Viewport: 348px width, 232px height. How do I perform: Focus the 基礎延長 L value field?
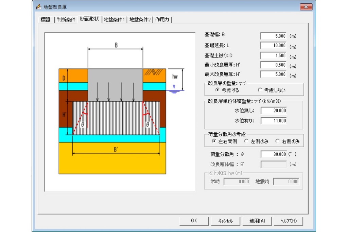(274, 46)
